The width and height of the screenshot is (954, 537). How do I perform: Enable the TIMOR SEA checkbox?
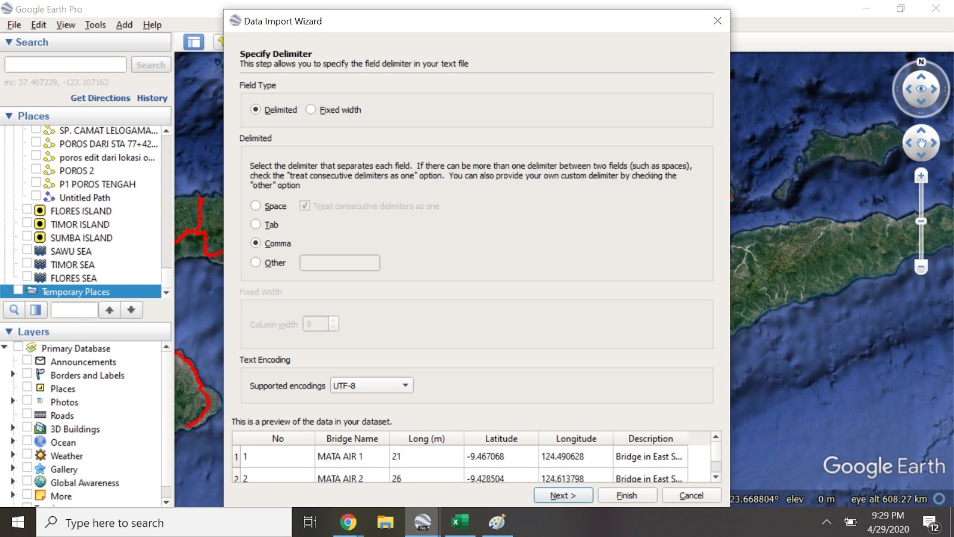[x=26, y=264]
